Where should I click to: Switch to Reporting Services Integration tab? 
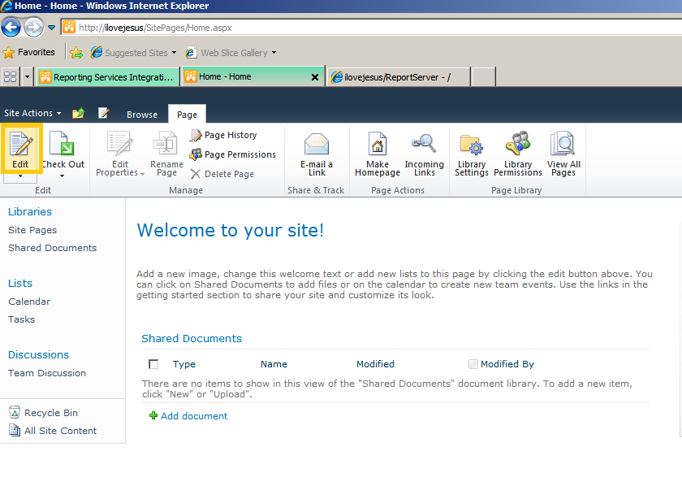(x=108, y=77)
